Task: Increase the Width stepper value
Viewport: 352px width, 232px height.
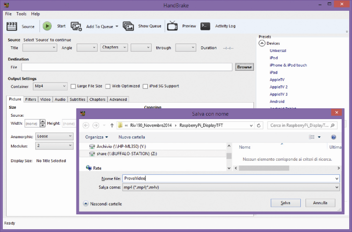Action: [43, 121]
